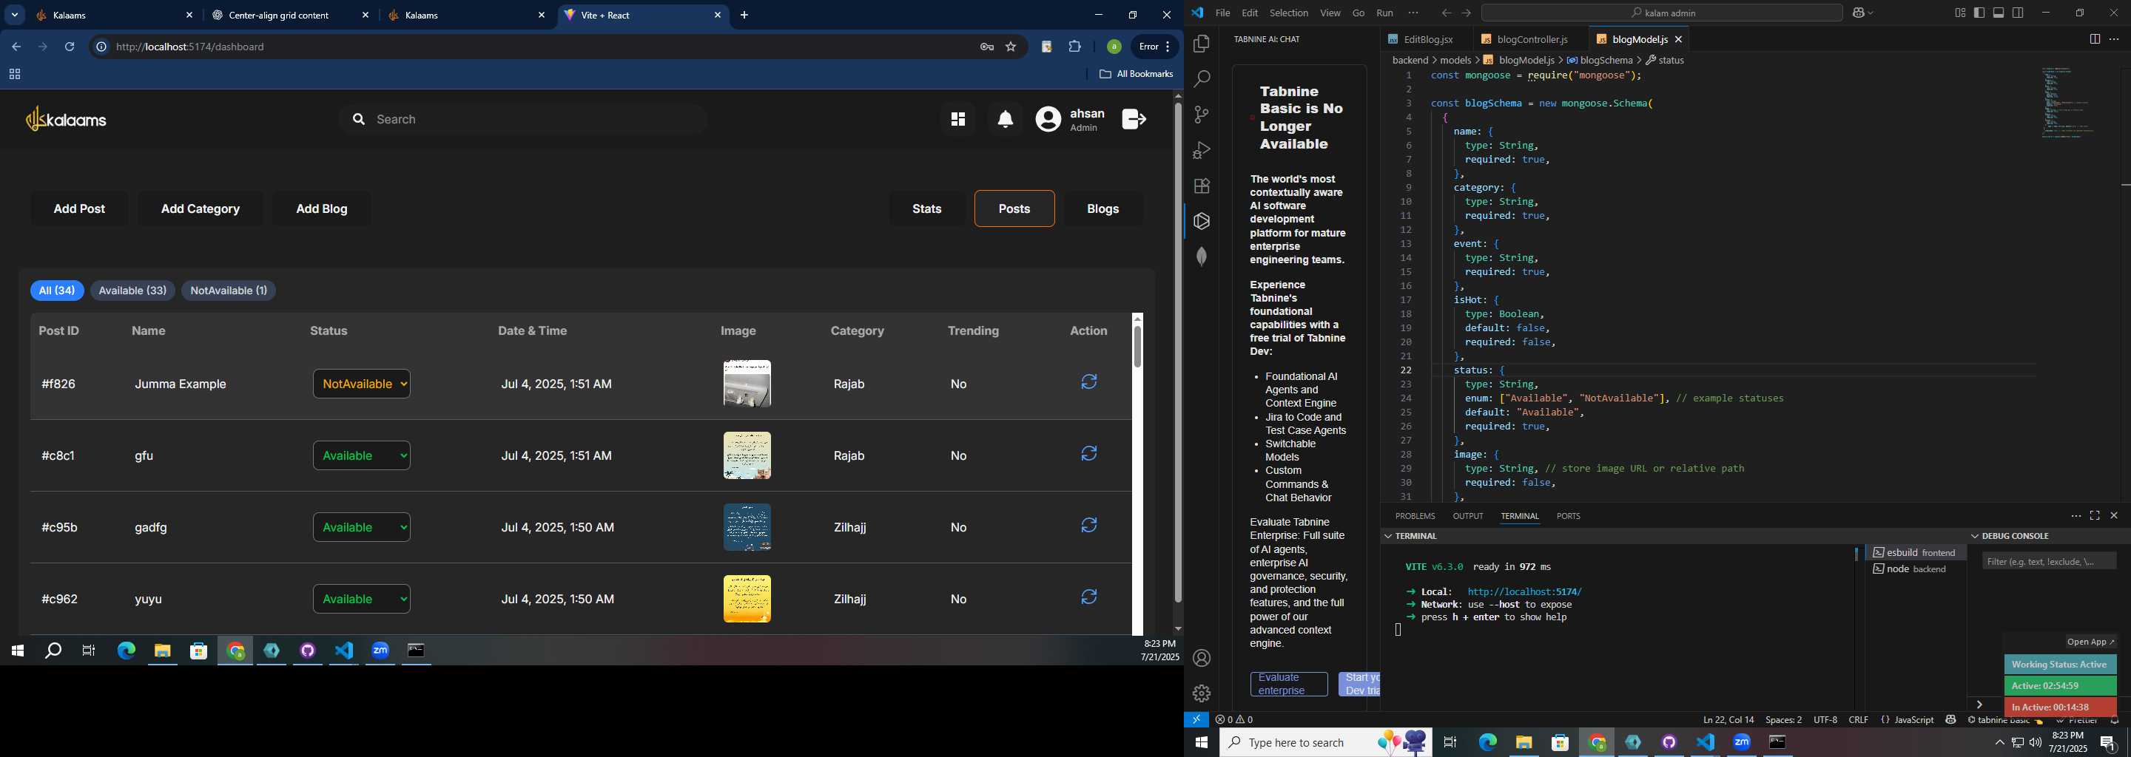
Task: Maximize the terminal panel size
Action: click(x=2095, y=516)
